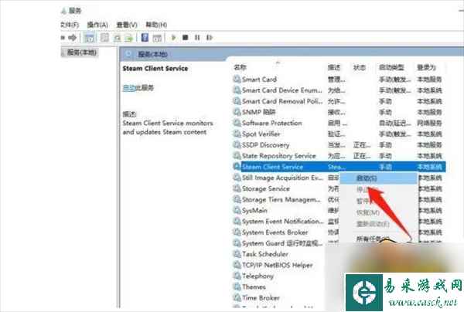Open the 文件(F) menu
This screenshot has height=312, width=464.
tap(70, 25)
